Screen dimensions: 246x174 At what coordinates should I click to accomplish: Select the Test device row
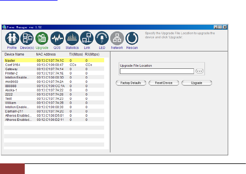[x=54, y=99]
